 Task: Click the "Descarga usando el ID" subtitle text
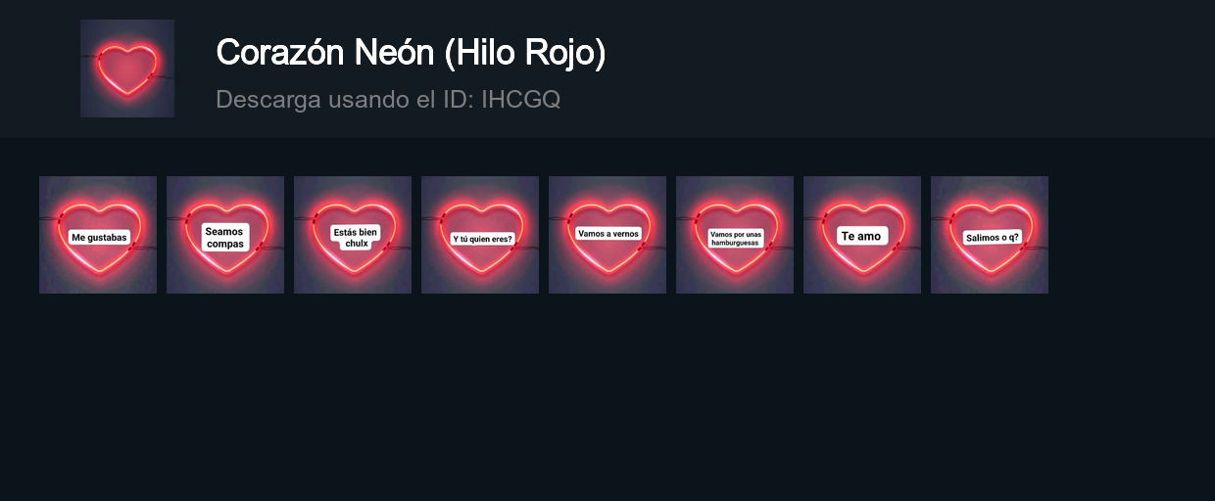point(345,99)
